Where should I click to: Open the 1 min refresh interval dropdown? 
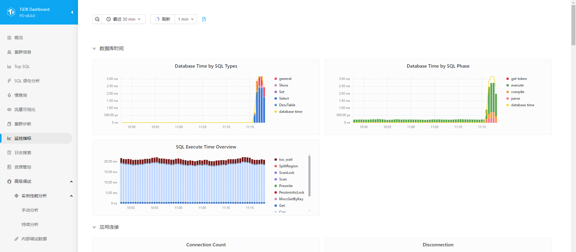[186, 19]
